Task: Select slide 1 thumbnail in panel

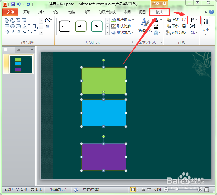Action: (21, 64)
